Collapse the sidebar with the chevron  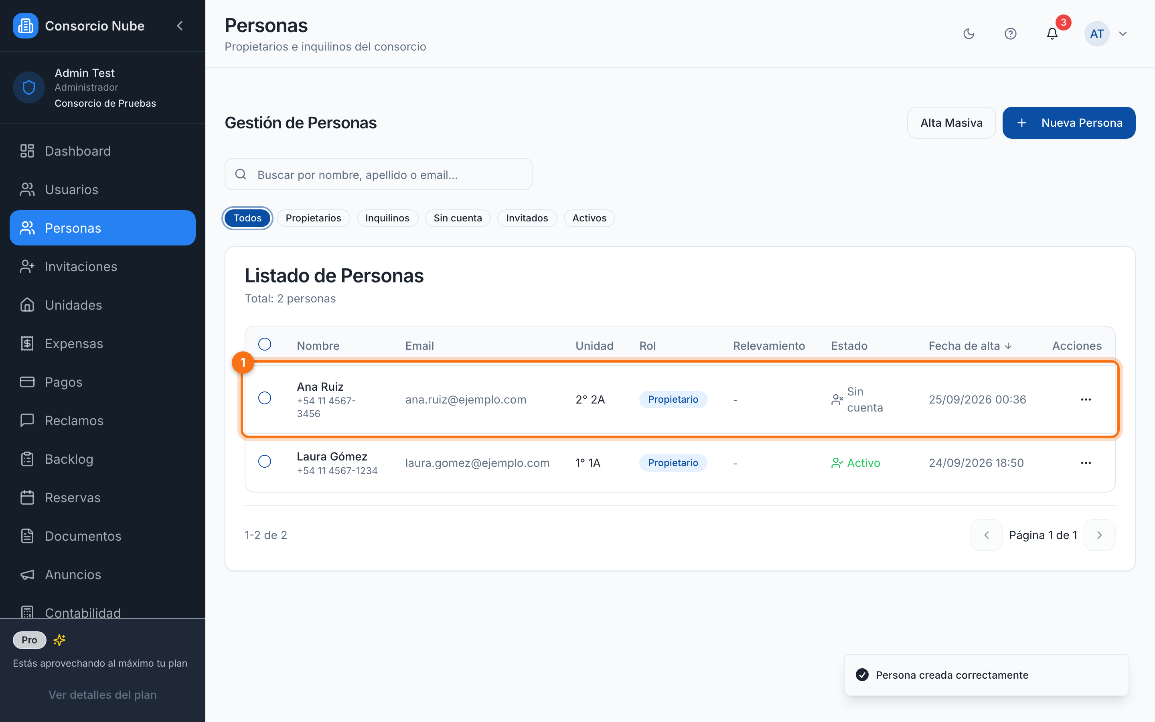[x=180, y=26]
